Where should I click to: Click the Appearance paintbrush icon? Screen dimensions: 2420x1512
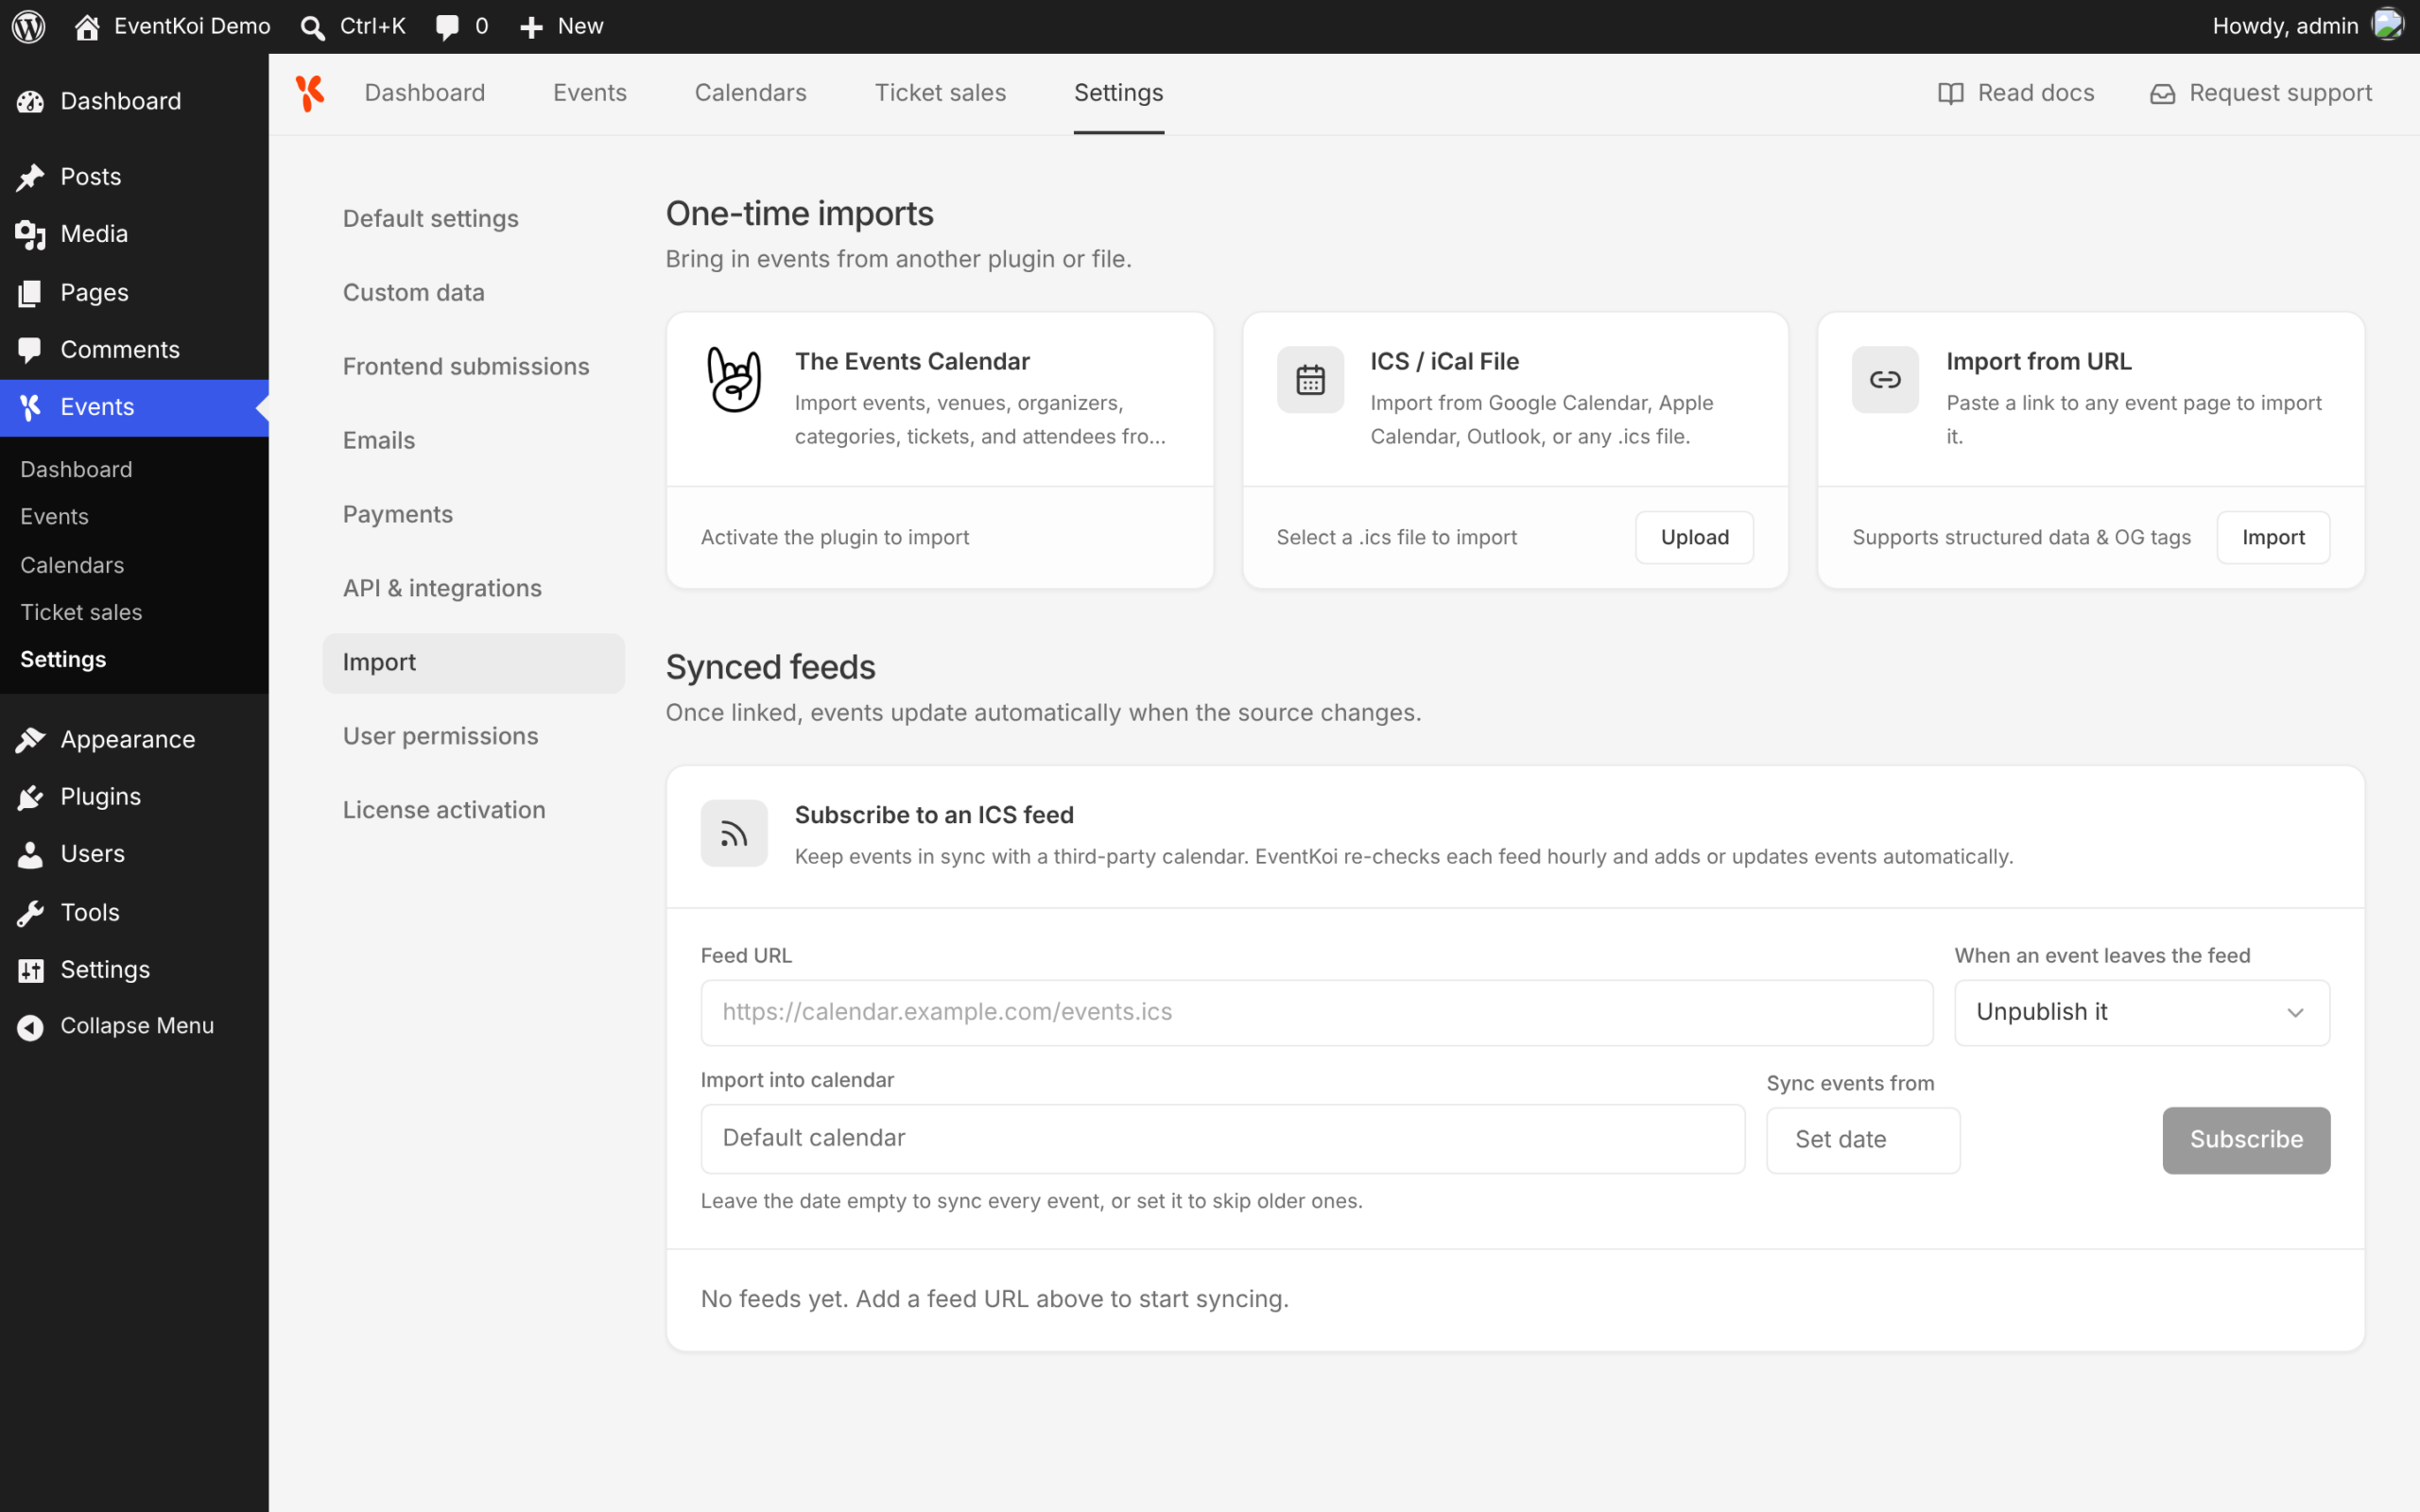(30, 739)
